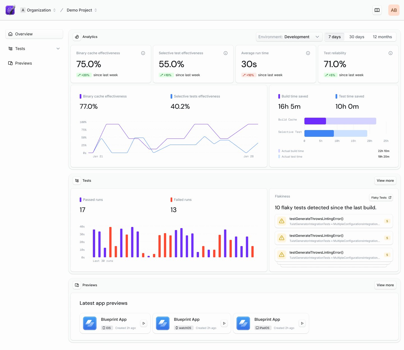Click the warning icon on first flaky test

pos(282,221)
